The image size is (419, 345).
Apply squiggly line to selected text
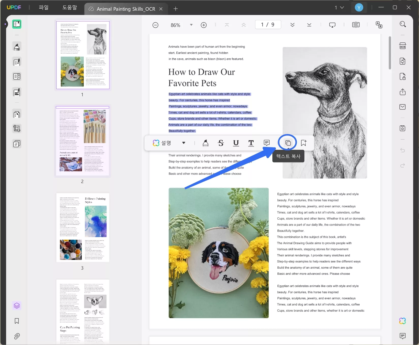(x=251, y=143)
